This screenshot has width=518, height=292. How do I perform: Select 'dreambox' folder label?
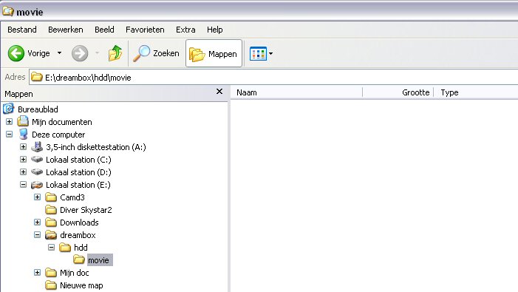(x=78, y=235)
